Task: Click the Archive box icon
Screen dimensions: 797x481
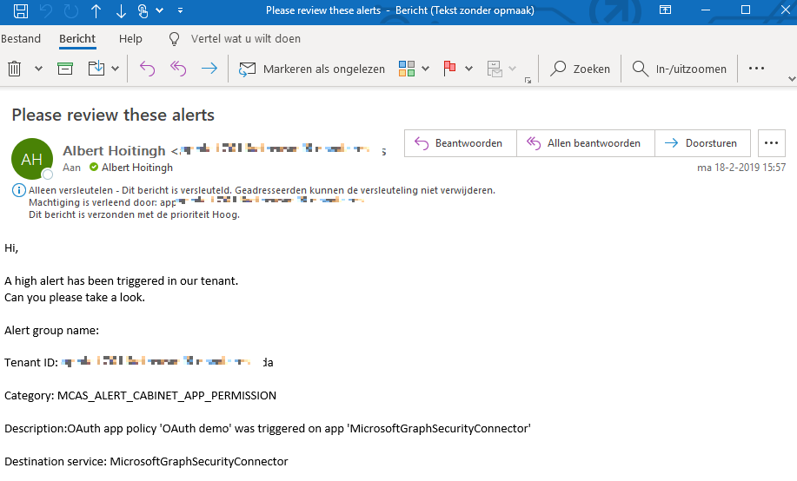Action: pyautogui.click(x=65, y=69)
